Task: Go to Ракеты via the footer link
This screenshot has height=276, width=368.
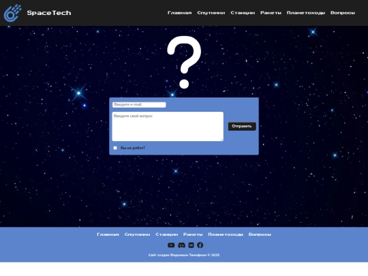Action: 193,234
